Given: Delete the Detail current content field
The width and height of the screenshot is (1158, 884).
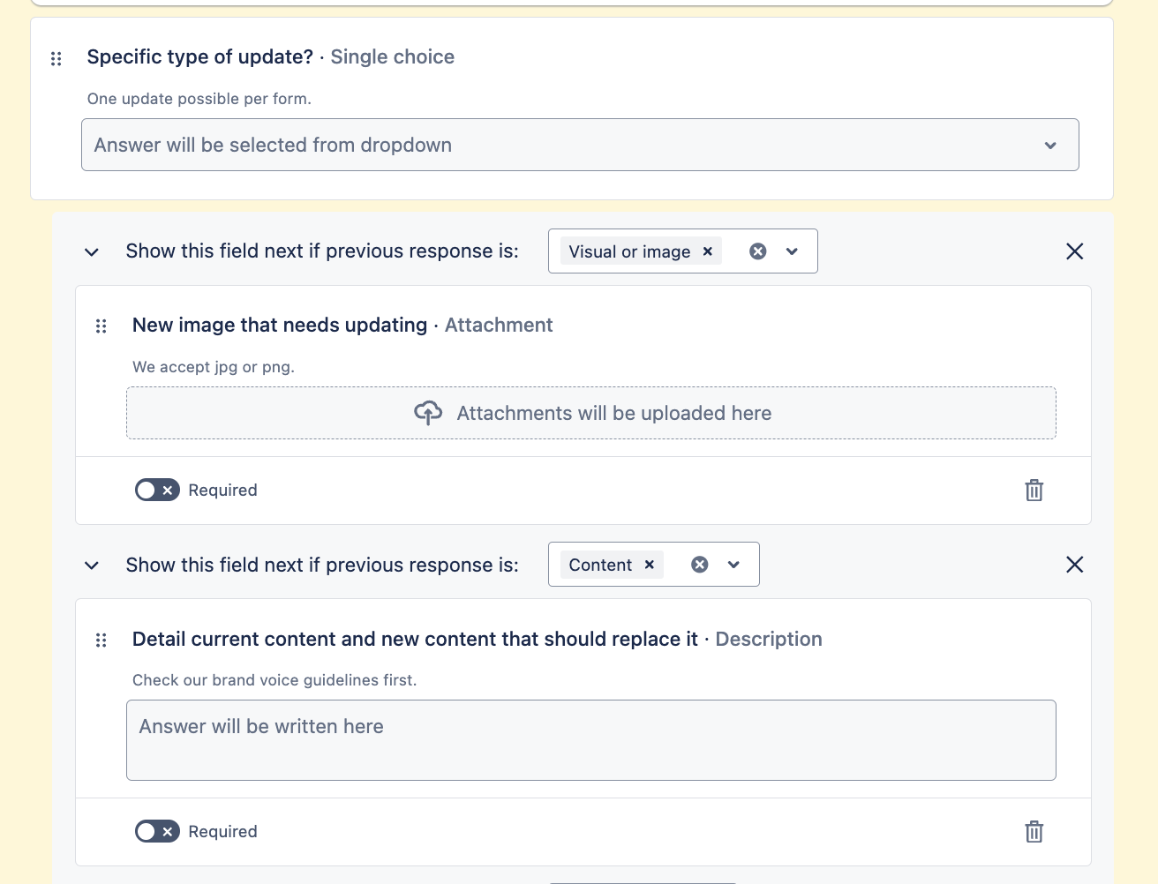Looking at the screenshot, I should (x=1034, y=831).
